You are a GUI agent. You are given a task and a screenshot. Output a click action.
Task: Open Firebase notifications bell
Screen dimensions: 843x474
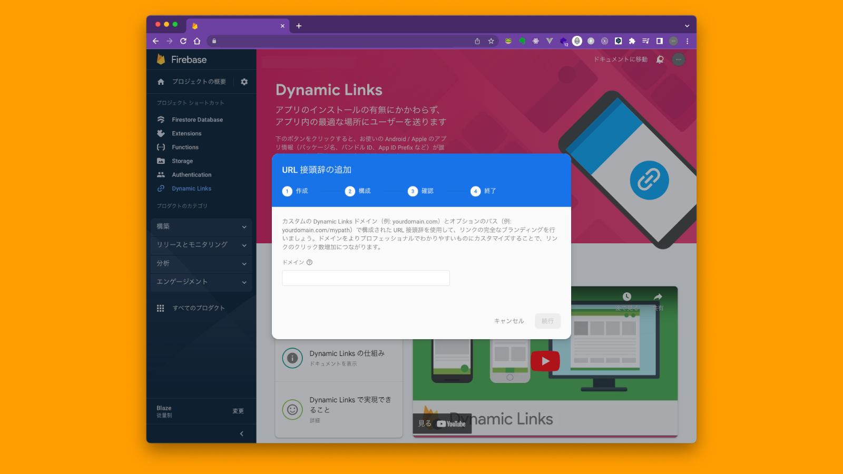tap(660, 60)
